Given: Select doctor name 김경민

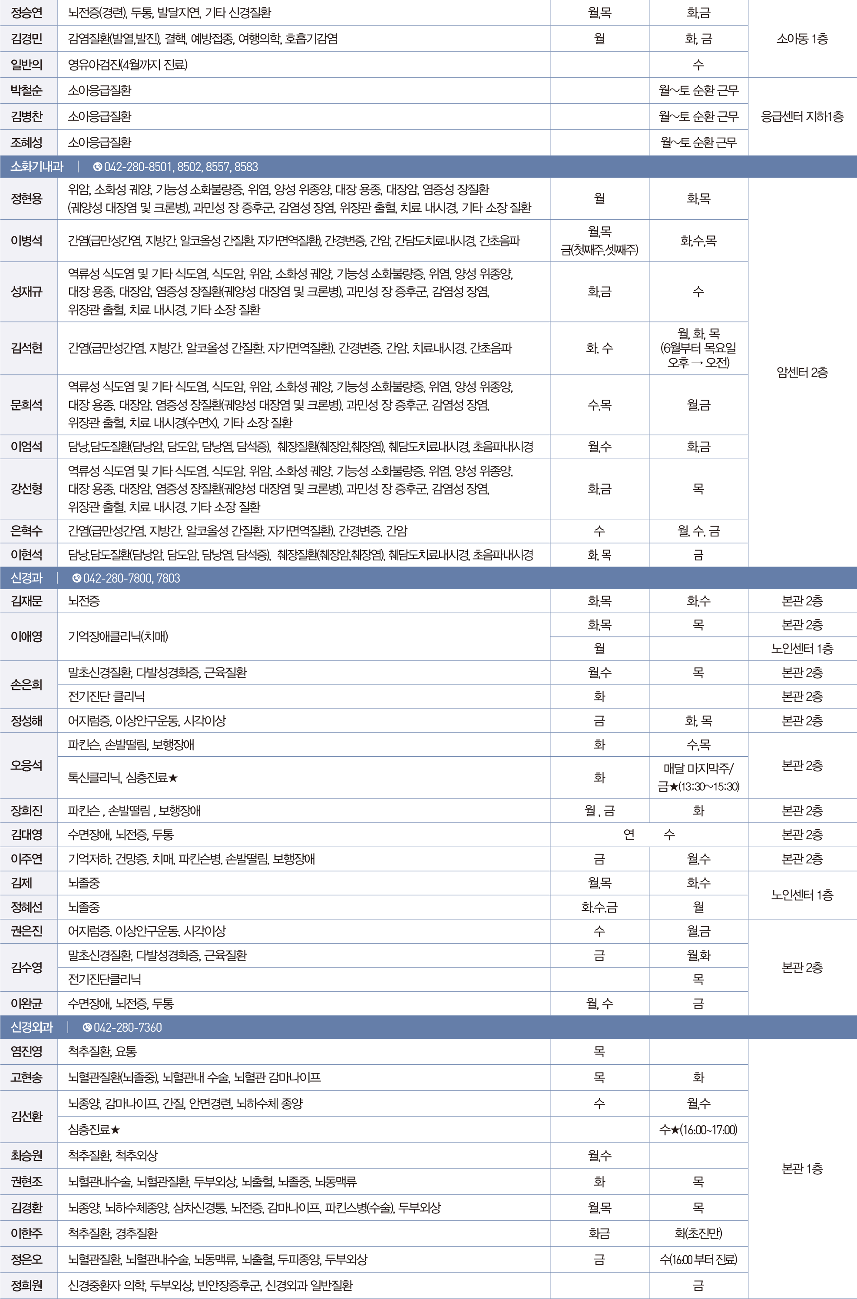Looking at the screenshot, I should pyautogui.click(x=27, y=39).
